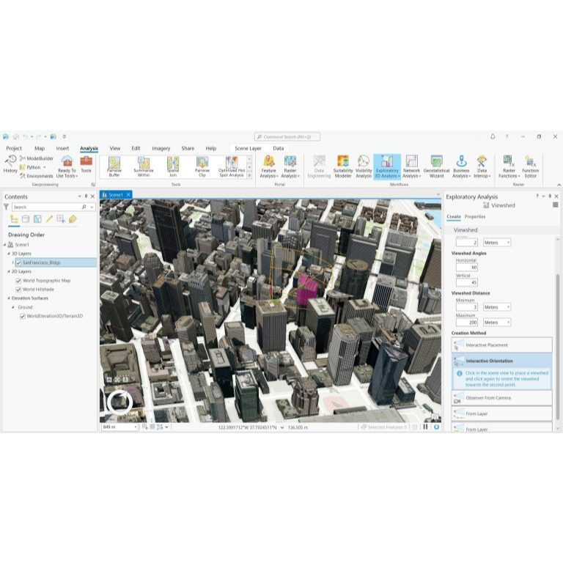Open the Tools toolbox button

87,164
